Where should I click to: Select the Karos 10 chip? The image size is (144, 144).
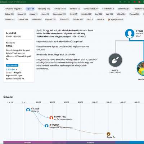pyautogui.click(x=45, y=14)
